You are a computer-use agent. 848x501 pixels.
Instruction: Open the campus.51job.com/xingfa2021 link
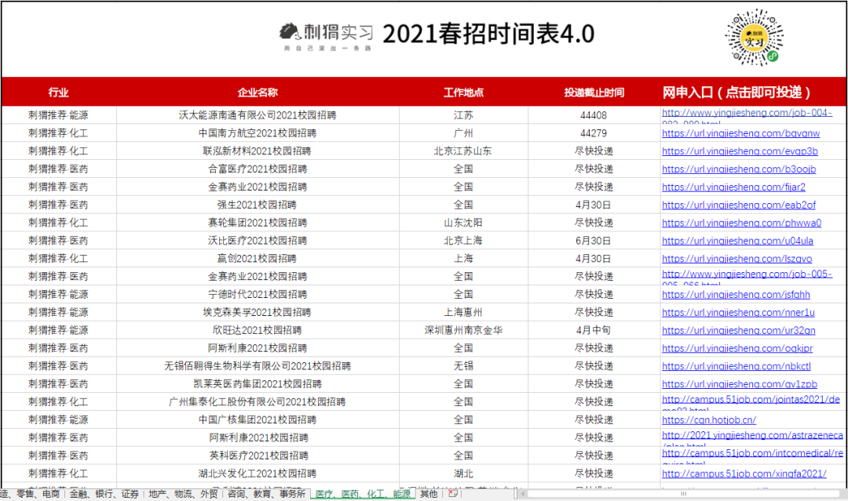coord(744,474)
